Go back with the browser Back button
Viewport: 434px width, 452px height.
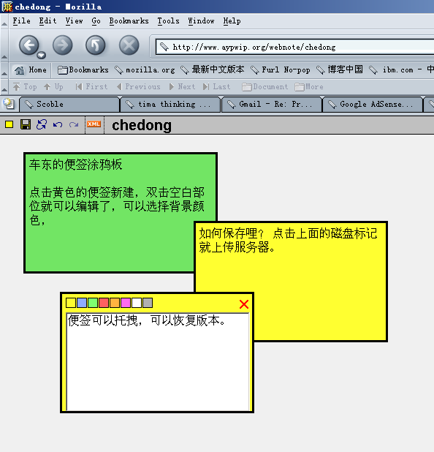pos(28,45)
